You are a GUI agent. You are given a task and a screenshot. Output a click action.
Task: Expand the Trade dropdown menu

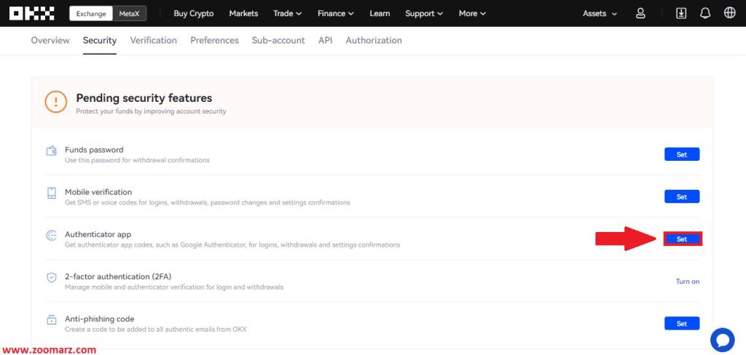coord(287,13)
